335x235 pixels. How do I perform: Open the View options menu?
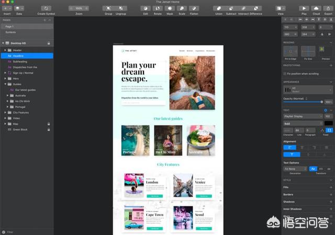(281, 8)
